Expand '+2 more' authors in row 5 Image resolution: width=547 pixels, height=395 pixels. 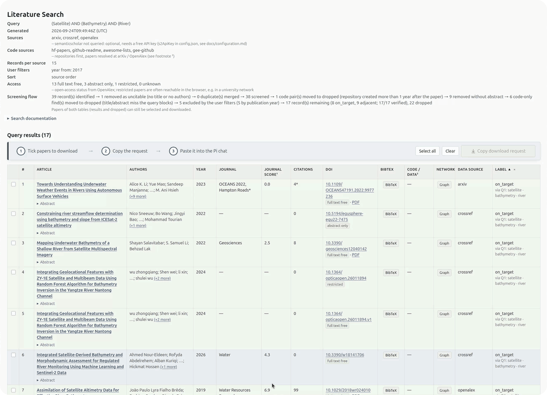point(162,319)
